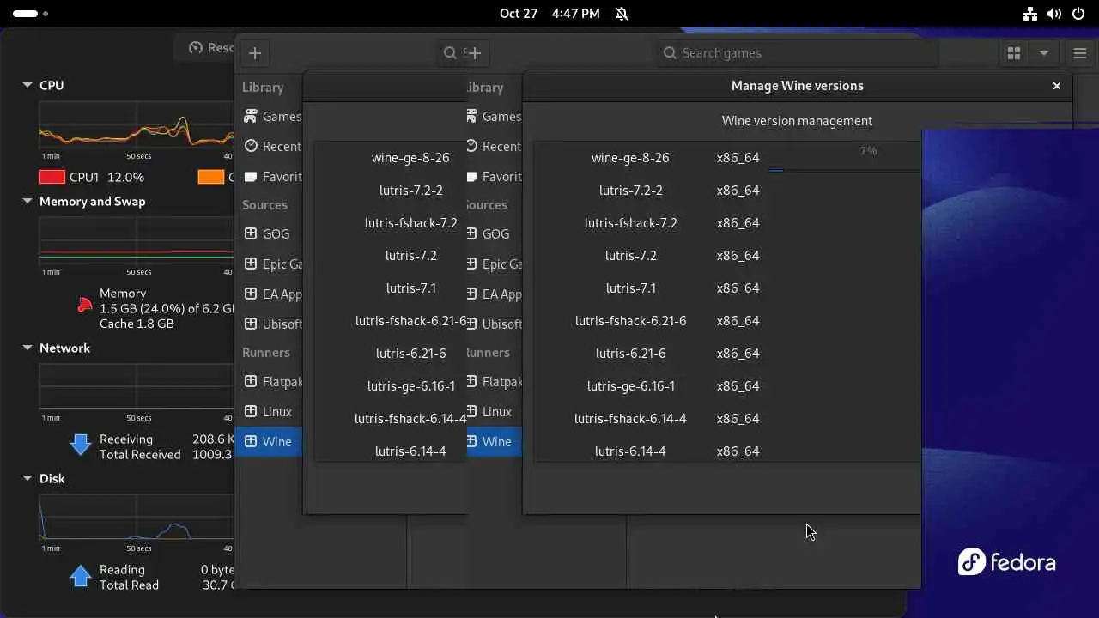Switch to the Resources tab in System Monitor
This screenshot has height=618, width=1099.
pos(205,48)
